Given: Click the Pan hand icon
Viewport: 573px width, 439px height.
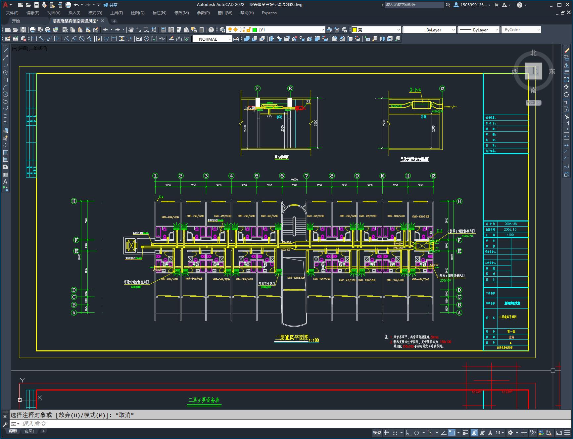Looking at the screenshot, I should (131, 30).
